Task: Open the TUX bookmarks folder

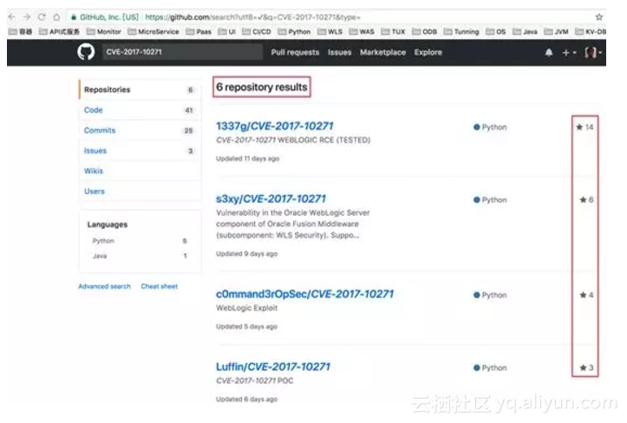Action: 394,31
